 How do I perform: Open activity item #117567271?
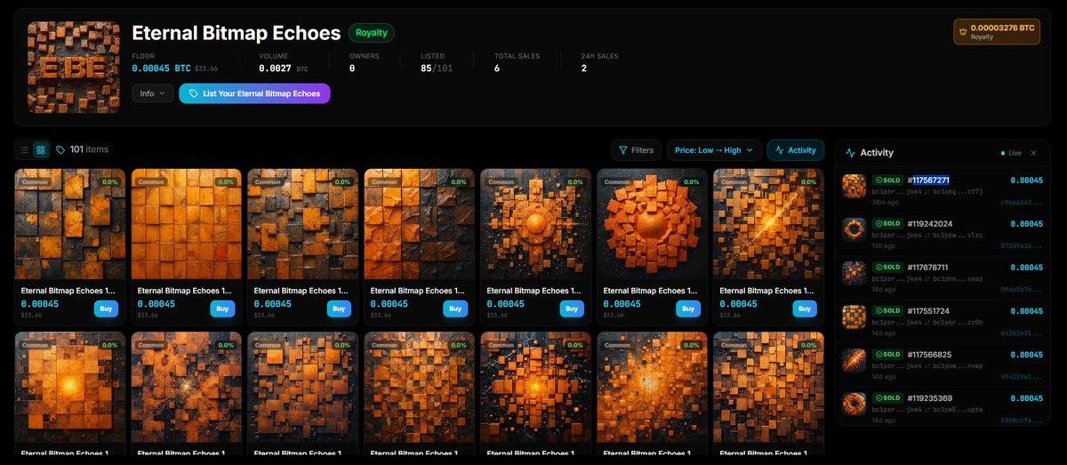(x=928, y=180)
